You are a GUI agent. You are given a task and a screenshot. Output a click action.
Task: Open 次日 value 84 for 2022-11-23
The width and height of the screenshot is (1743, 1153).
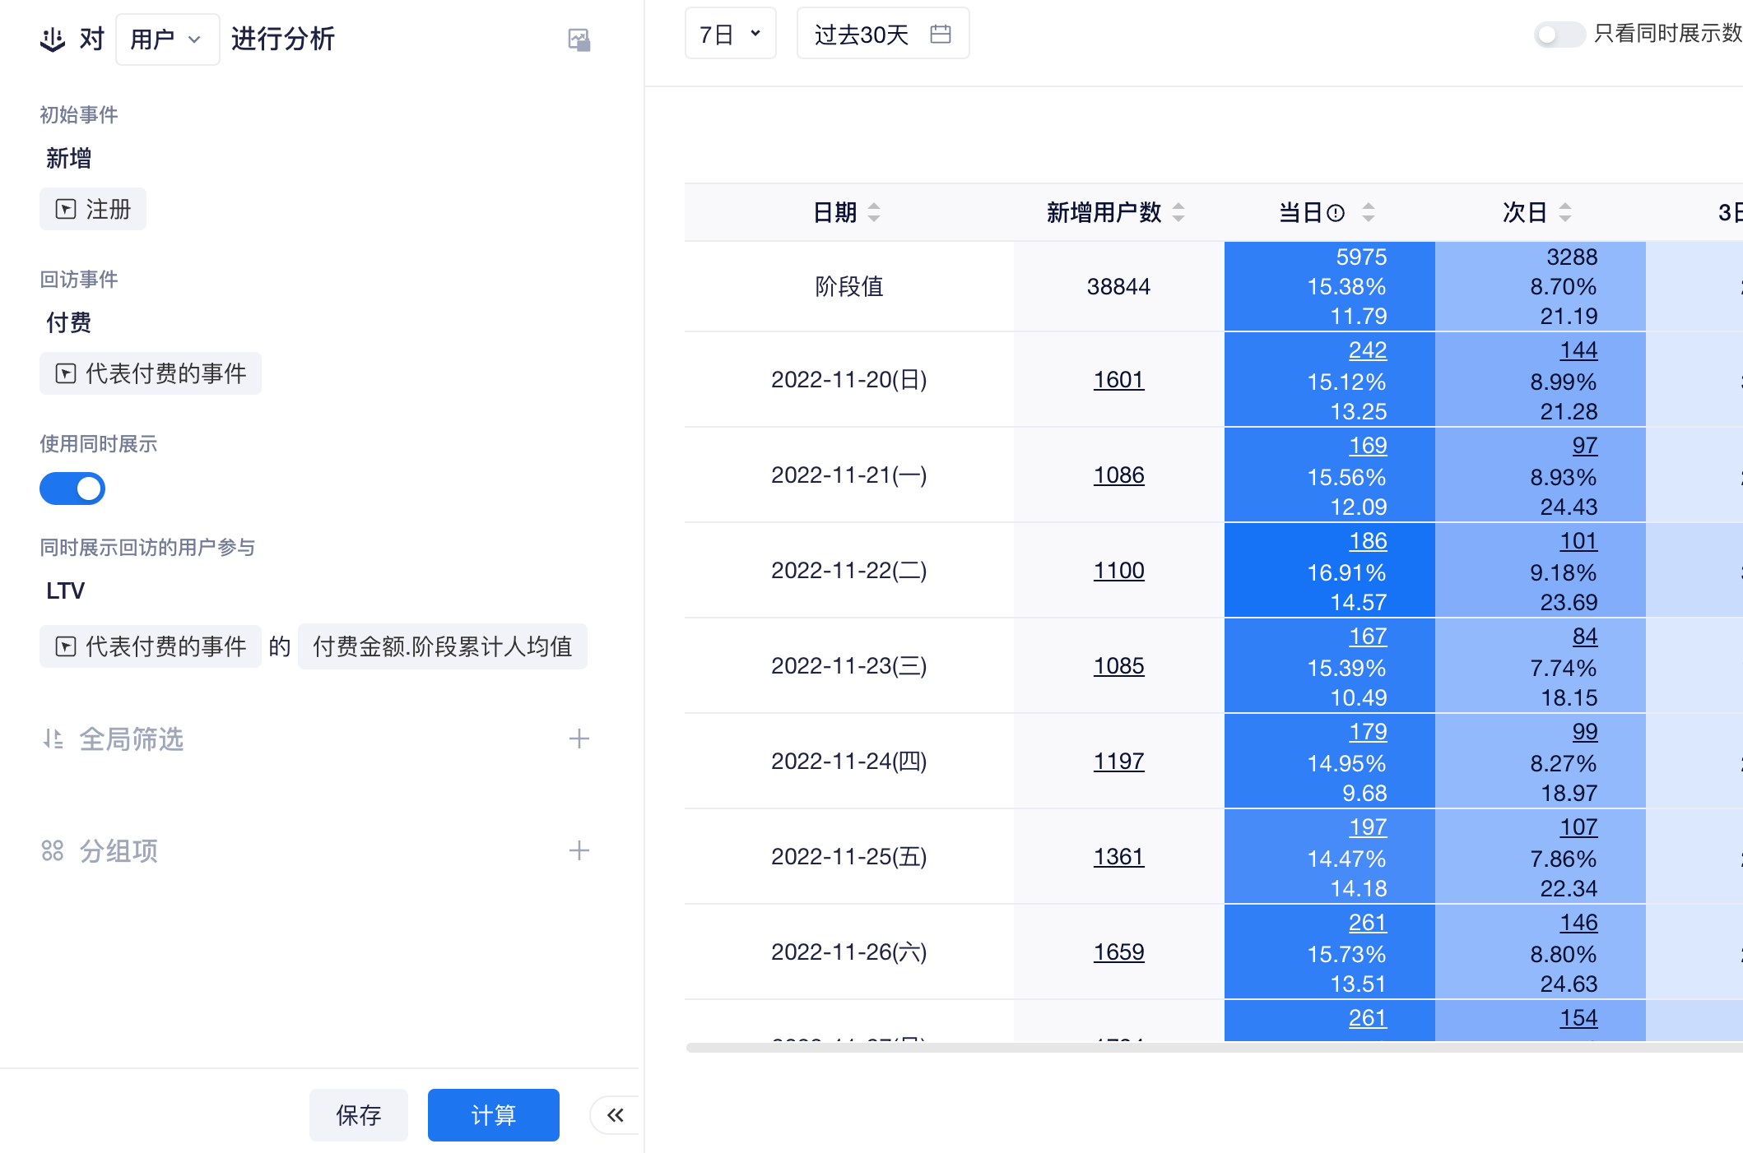pyautogui.click(x=1585, y=637)
